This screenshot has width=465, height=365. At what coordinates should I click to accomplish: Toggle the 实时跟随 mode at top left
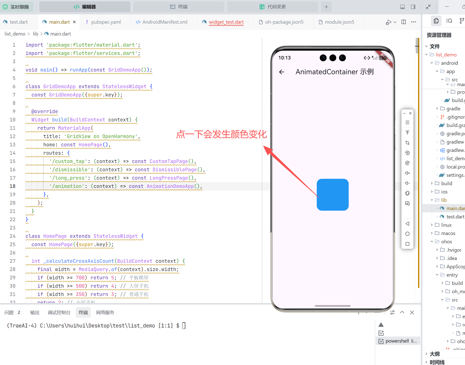[17, 7]
